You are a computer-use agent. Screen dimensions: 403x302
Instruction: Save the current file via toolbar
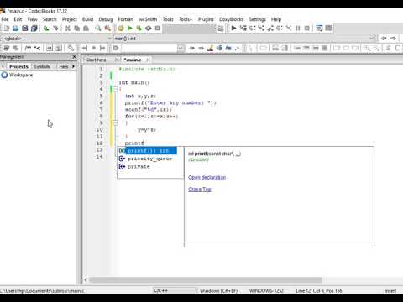pyautogui.click(x=25, y=29)
